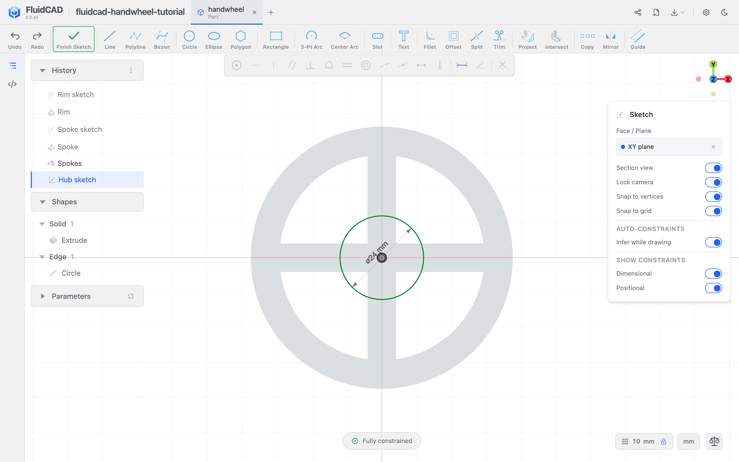Click the Undo button
Image resolution: width=739 pixels, height=462 pixels.
click(15, 40)
